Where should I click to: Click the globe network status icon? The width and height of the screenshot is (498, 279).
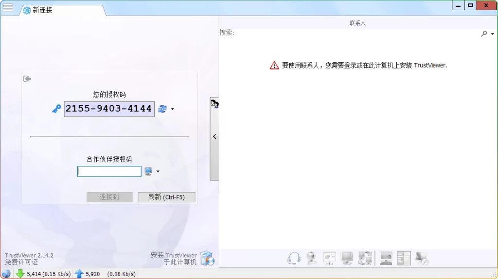pos(6,274)
